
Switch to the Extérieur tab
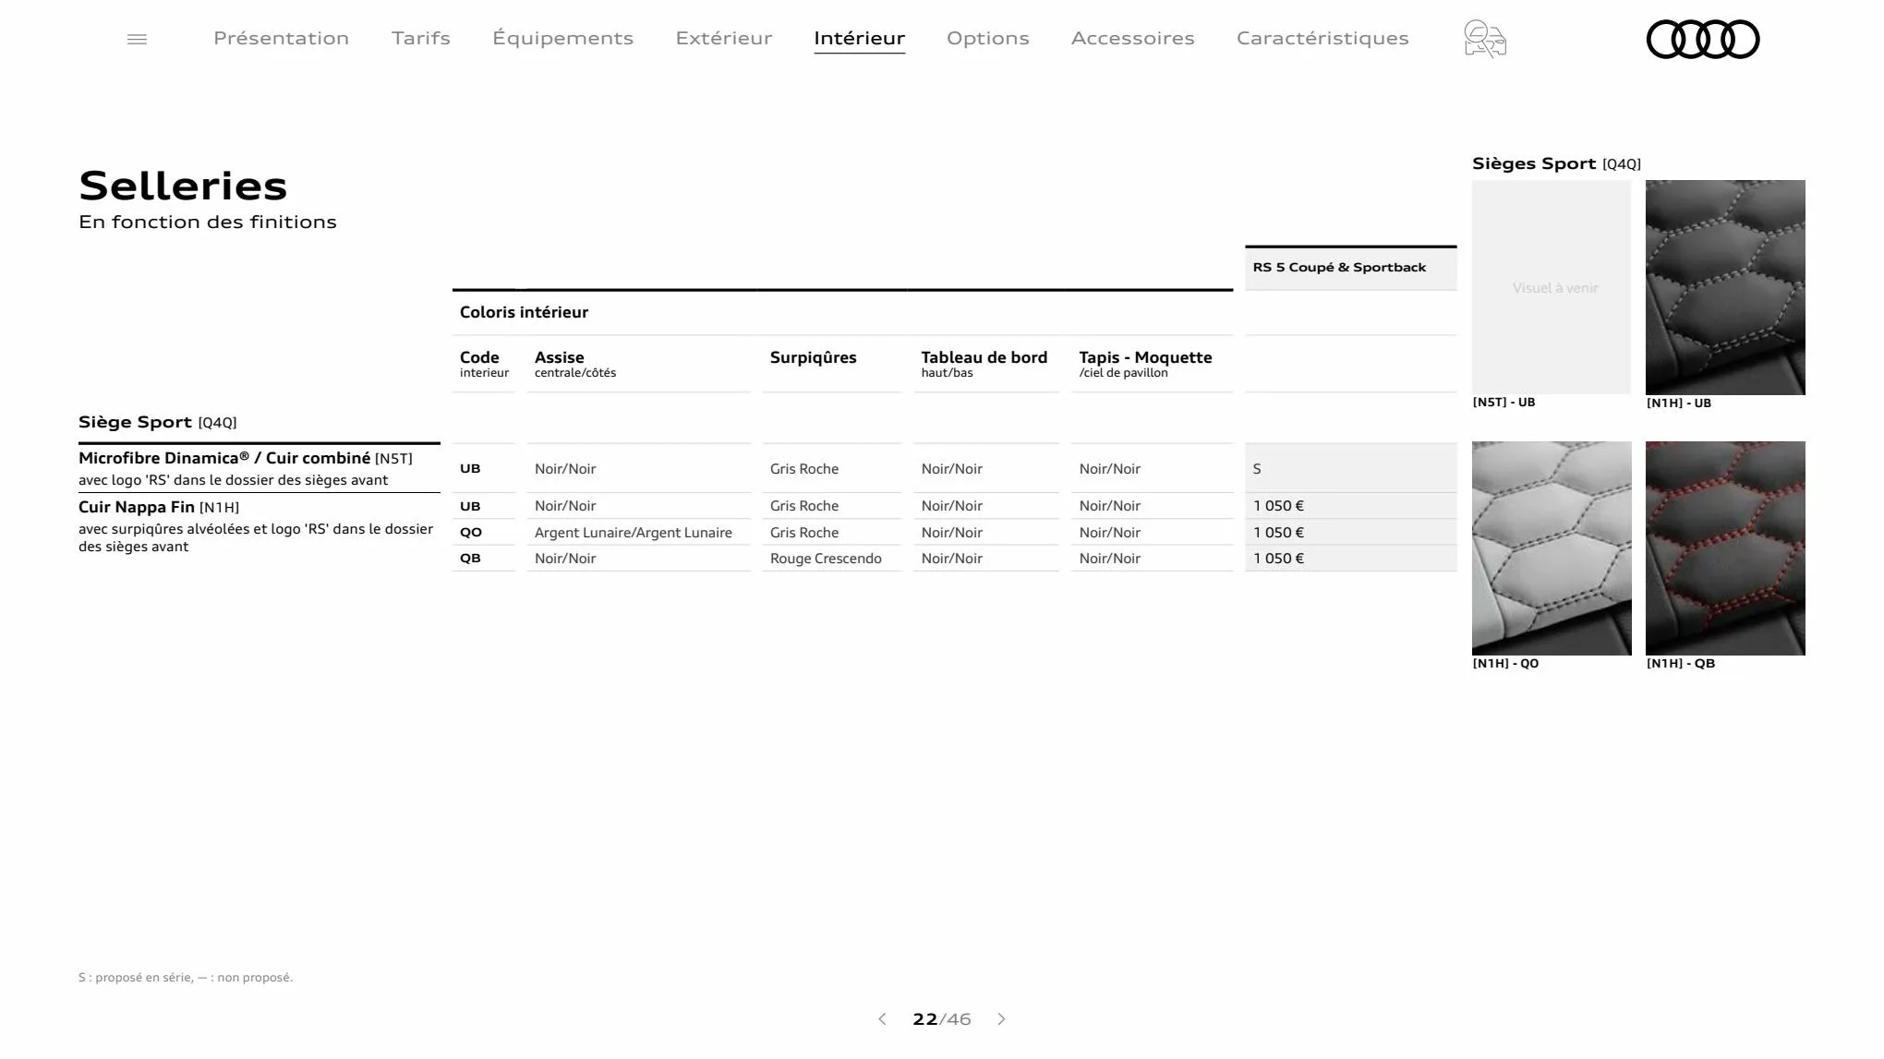coord(723,38)
